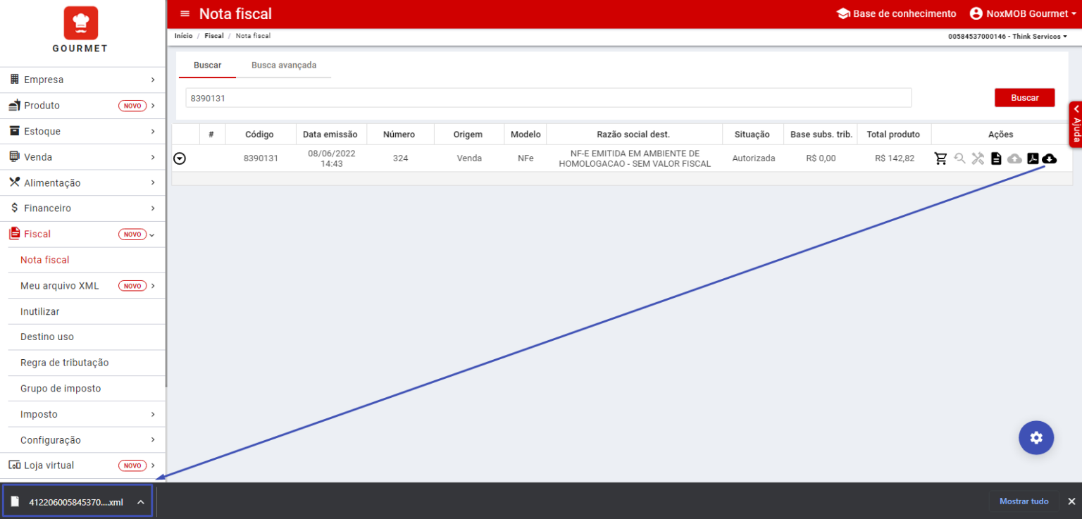1082x519 pixels.
Task: Collapse the Fiscal menu chevron
Action: tap(152, 235)
